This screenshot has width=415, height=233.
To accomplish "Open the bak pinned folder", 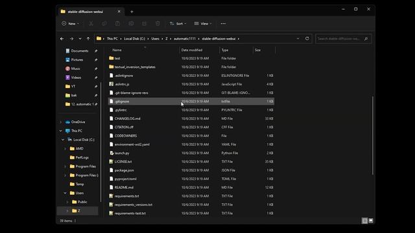I will tap(74, 95).
